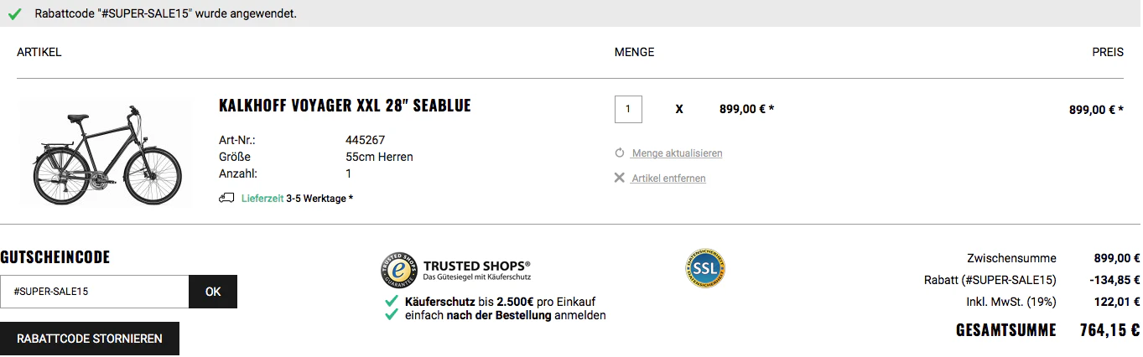This screenshot has width=1143, height=357.
Task: Click the green Käuferschutz checkmark
Action: pyautogui.click(x=391, y=301)
